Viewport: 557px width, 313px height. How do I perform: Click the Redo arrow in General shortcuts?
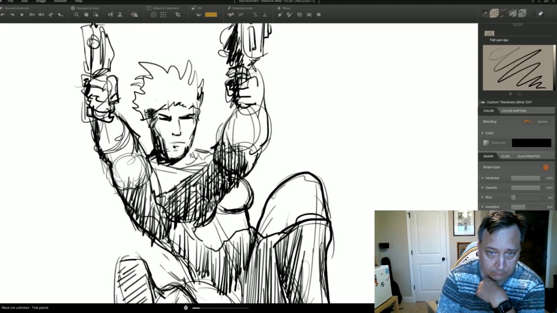(12, 15)
